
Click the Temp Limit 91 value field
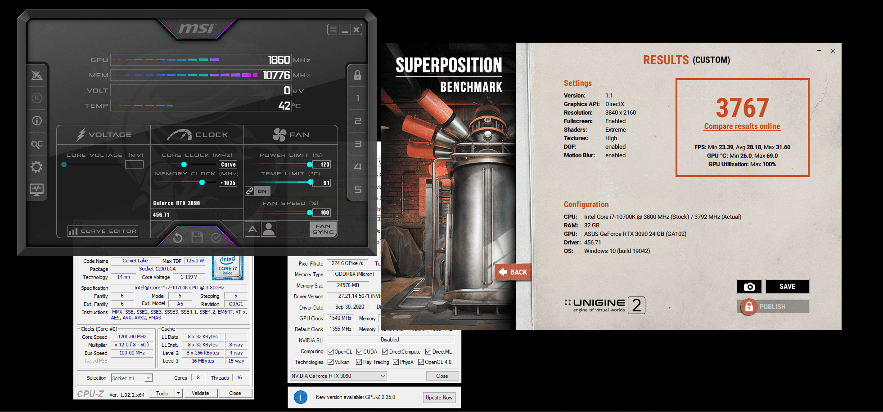click(x=322, y=183)
